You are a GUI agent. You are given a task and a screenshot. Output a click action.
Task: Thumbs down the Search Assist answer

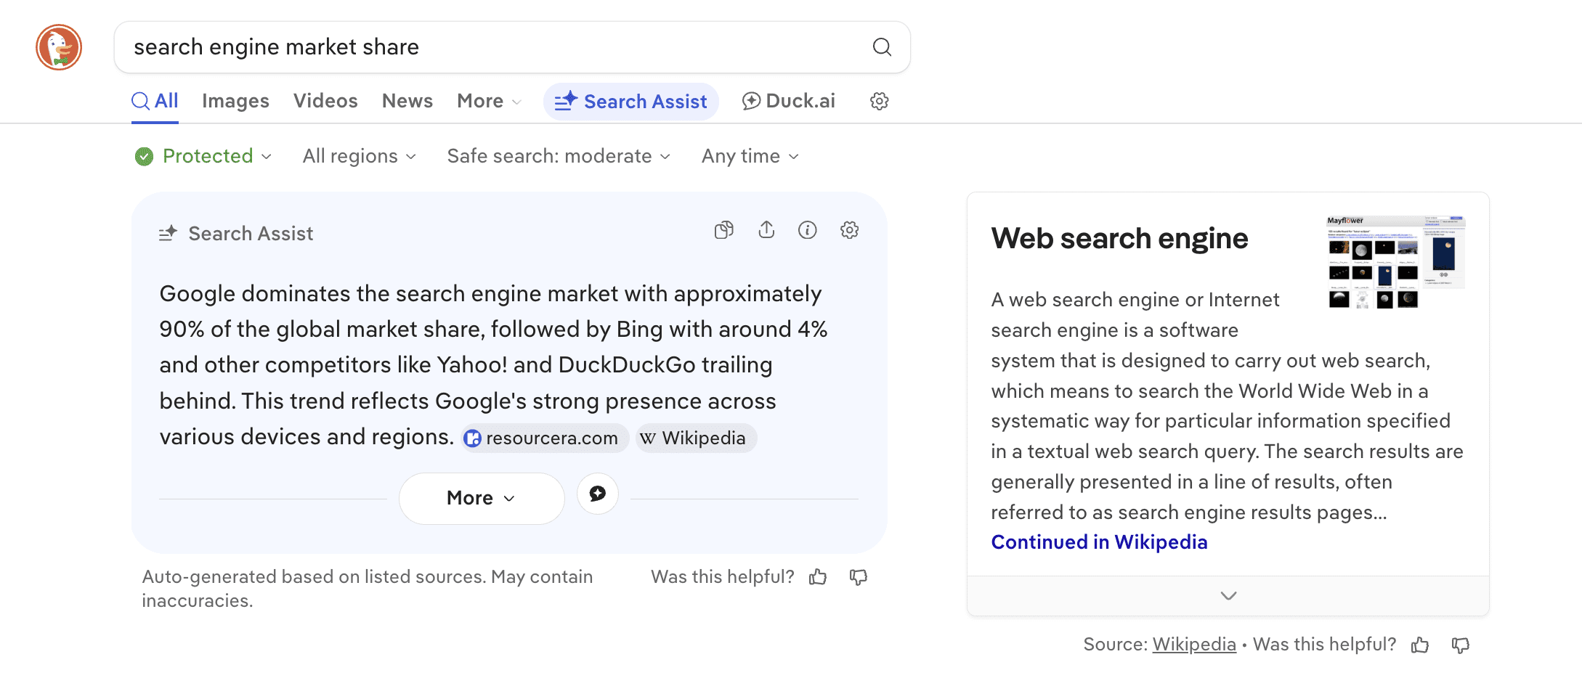(859, 577)
